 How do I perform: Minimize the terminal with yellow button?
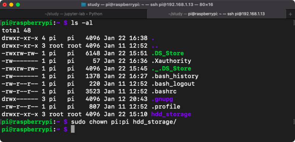point(11,5)
